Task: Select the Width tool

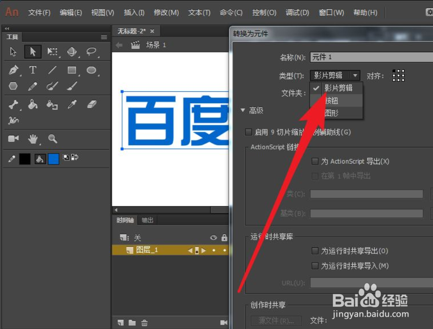Action: [13, 120]
